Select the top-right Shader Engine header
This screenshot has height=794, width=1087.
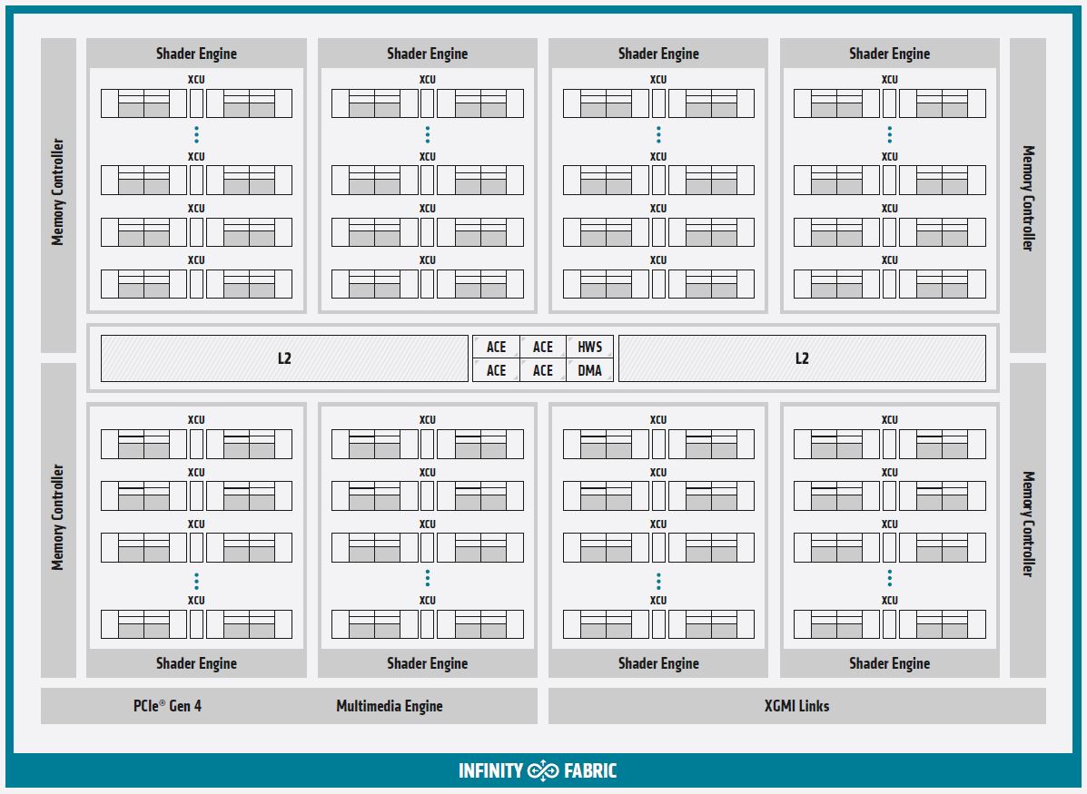click(x=889, y=54)
